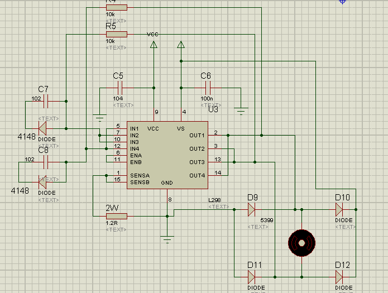Click the C5 capacitor symbol
Image resolution: width=388 pixels, height=293 pixels.
[x=120, y=88]
